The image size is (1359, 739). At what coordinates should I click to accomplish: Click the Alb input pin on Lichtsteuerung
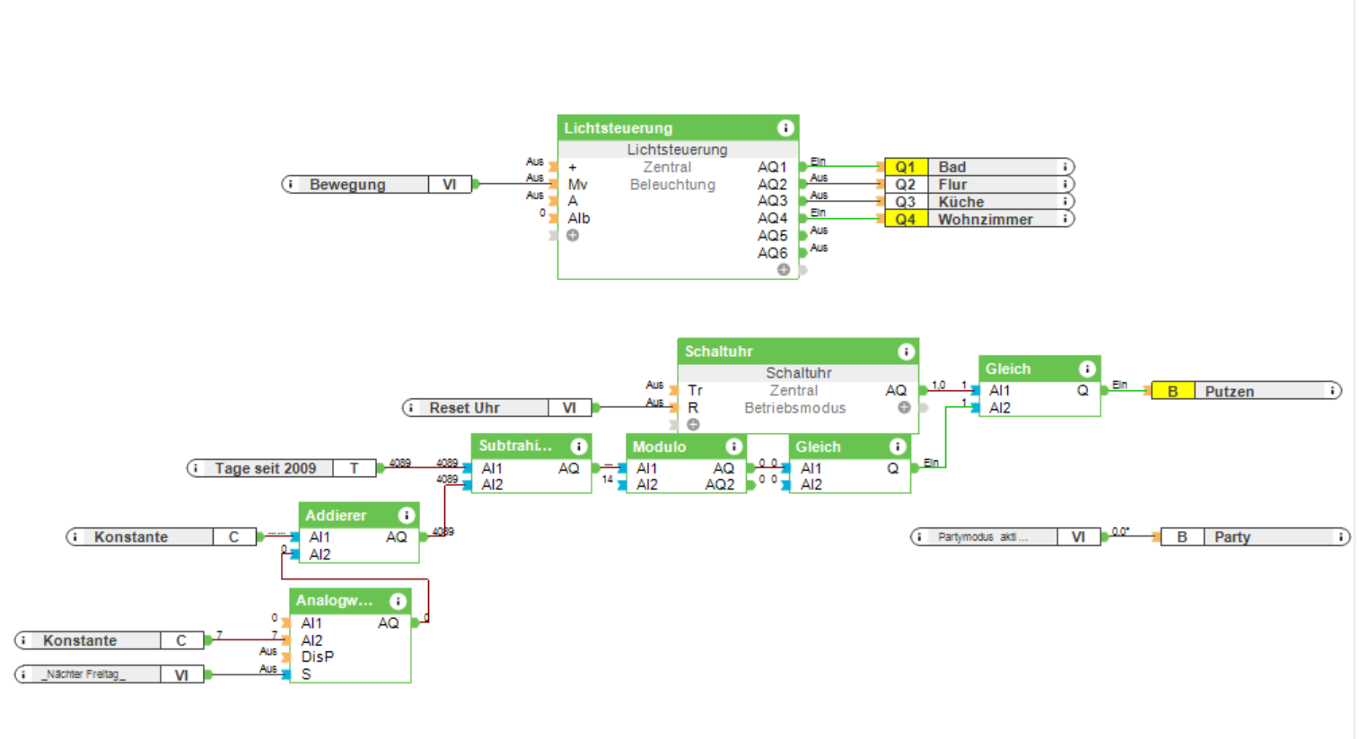(554, 218)
